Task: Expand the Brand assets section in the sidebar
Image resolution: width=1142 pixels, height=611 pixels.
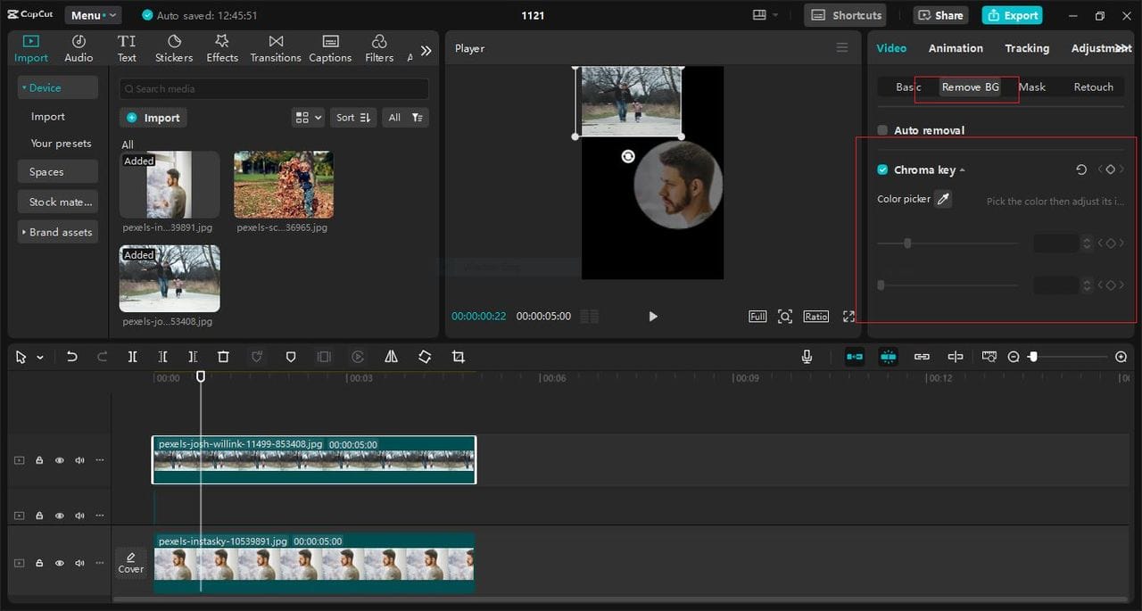Action: click(x=57, y=232)
